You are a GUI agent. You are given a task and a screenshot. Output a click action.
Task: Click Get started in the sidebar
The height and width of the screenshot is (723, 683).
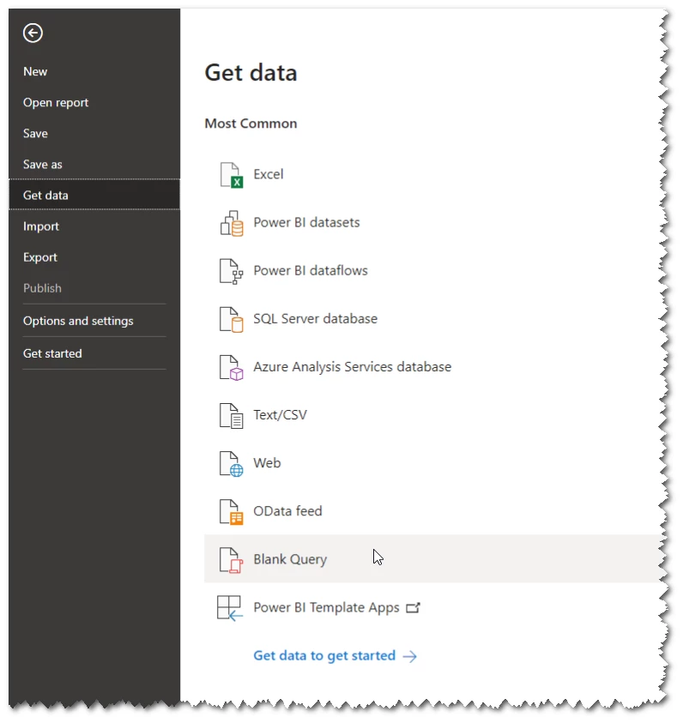[52, 352]
